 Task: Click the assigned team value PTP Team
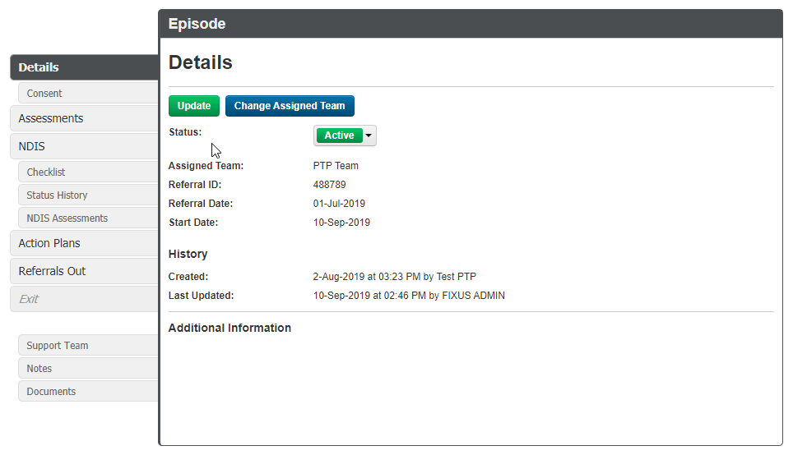pos(336,166)
